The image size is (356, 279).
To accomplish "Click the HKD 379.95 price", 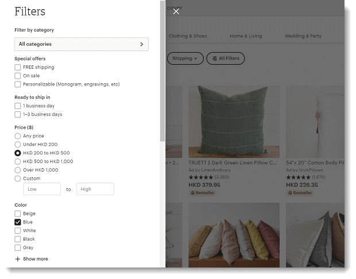I will tap(204, 185).
